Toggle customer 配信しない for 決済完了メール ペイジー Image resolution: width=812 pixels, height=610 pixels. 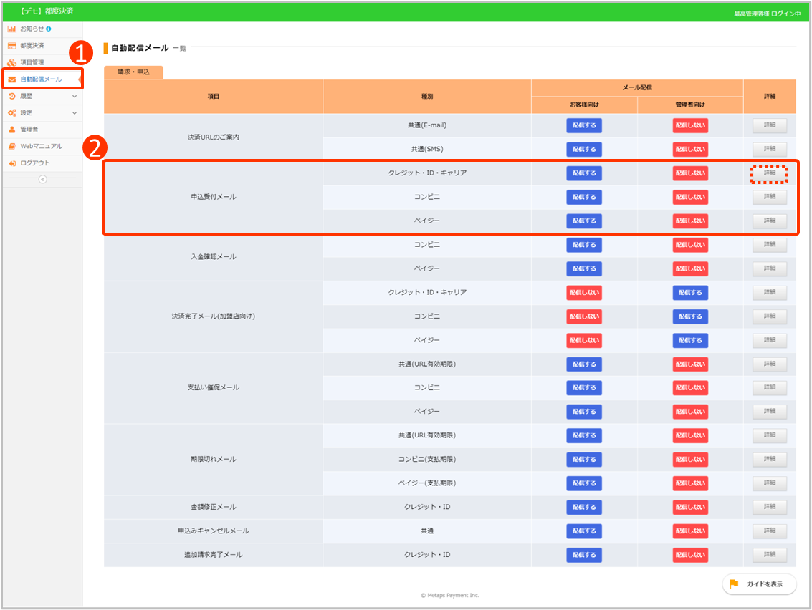point(583,340)
